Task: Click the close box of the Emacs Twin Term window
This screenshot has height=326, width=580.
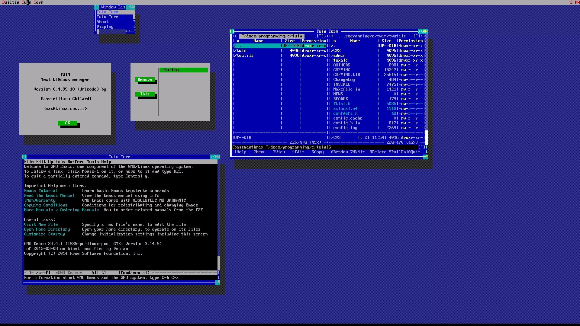Action: 24,157
